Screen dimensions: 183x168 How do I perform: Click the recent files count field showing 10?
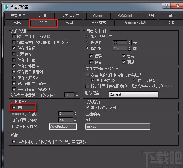tap(69, 95)
